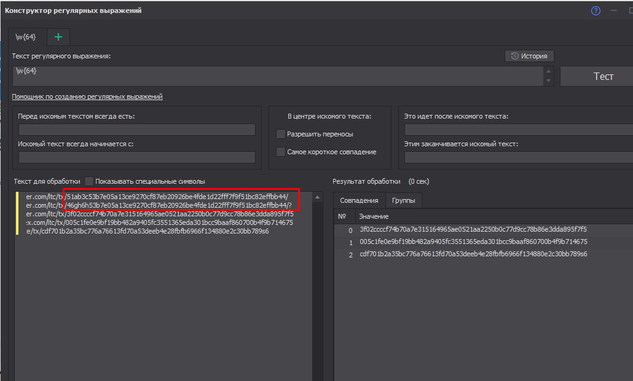Image resolution: width=633 pixels, height=381 pixels.
Task: Add a new regex tab with plus icon
Action: [x=58, y=37]
